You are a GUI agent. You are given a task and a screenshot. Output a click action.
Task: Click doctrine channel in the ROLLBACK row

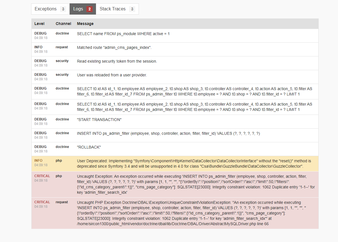point(62,147)
